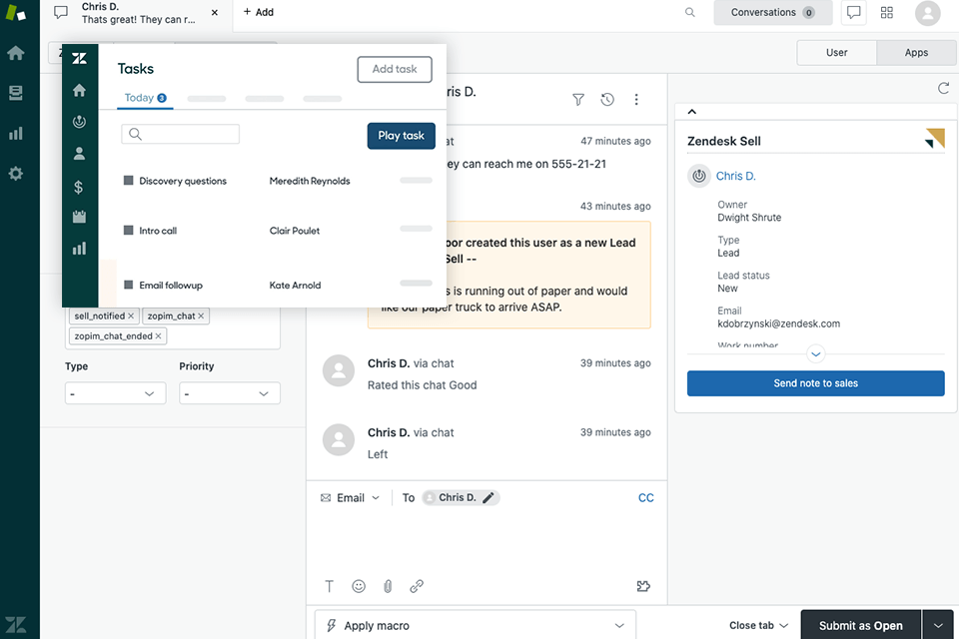Open text formatting T icon
The height and width of the screenshot is (639, 959).
click(x=329, y=586)
